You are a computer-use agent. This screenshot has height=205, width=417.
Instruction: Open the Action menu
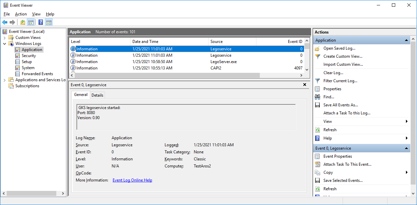[x=21, y=14]
